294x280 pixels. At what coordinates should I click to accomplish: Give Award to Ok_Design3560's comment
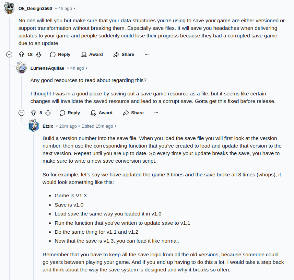coord(92,55)
